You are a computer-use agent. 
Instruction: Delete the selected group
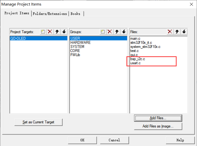[110, 32]
